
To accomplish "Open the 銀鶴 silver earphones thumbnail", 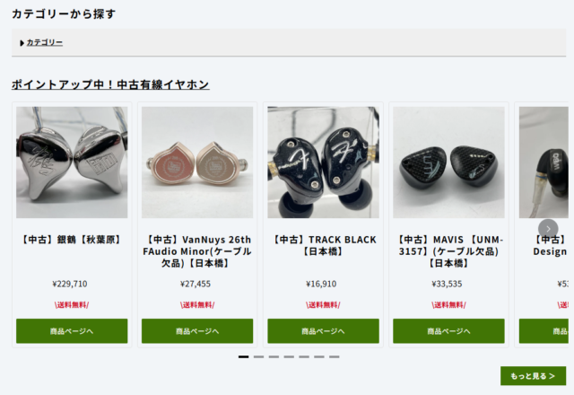I will click(72, 162).
